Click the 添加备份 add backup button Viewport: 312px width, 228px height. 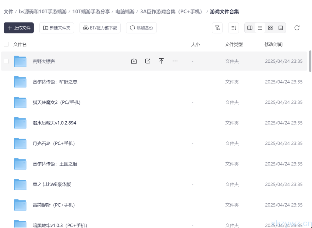point(141,28)
